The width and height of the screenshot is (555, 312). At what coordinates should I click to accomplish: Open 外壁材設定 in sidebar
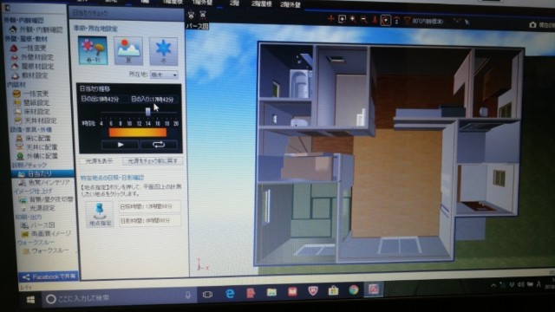pos(33,57)
